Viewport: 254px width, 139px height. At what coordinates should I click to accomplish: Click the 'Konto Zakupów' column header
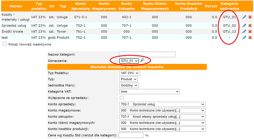pyautogui.click(x=127, y=6)
